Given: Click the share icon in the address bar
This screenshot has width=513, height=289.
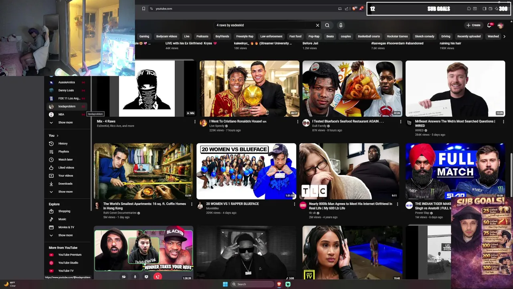Looking at the screenshot, I should pos(347,8).
